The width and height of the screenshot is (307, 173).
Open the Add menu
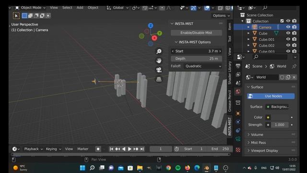tap(80, 8)
